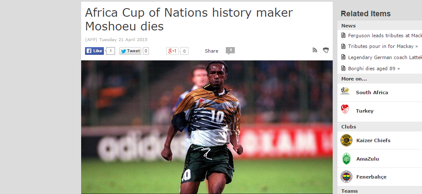Open the Share option
The height and width of the screenshot is (194, 422).
pyautogui.click(x=212, y=51)
